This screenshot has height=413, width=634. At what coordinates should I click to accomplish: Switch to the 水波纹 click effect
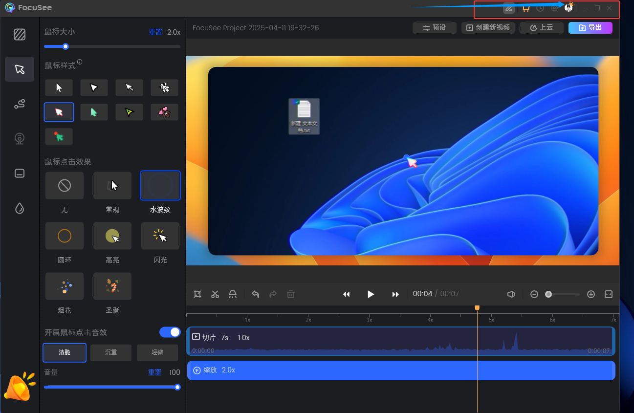(x=160, y=185)
